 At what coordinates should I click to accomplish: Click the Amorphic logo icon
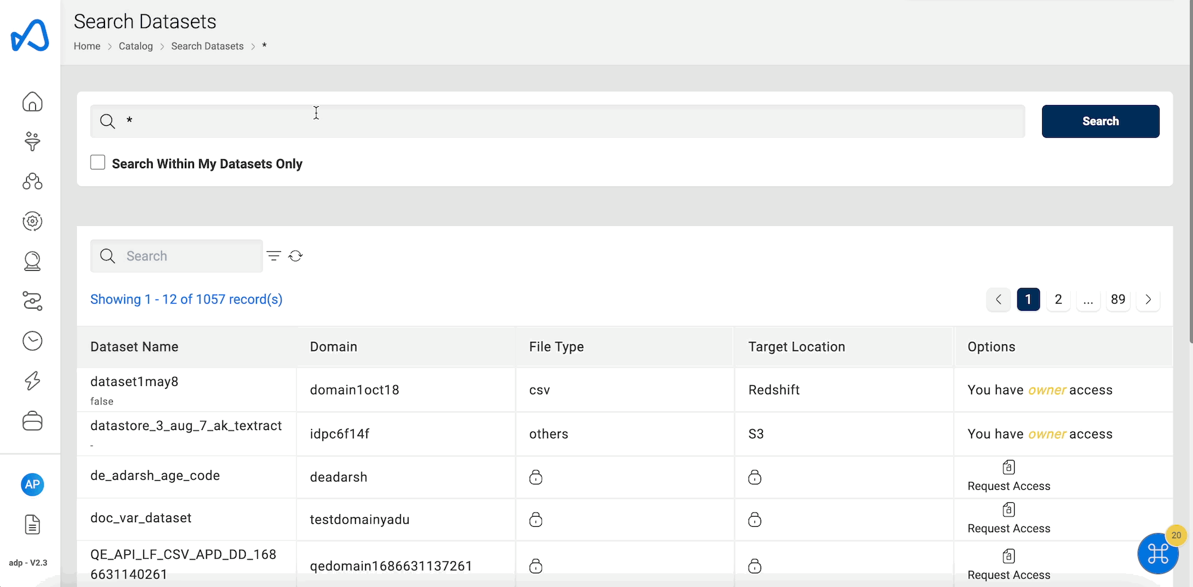point(30,36)
